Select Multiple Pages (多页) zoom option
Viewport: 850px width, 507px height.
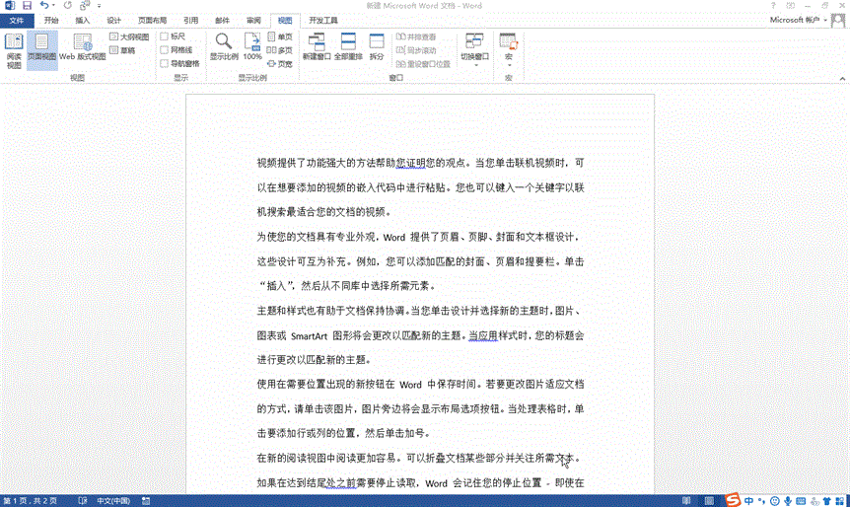[279, 49]
